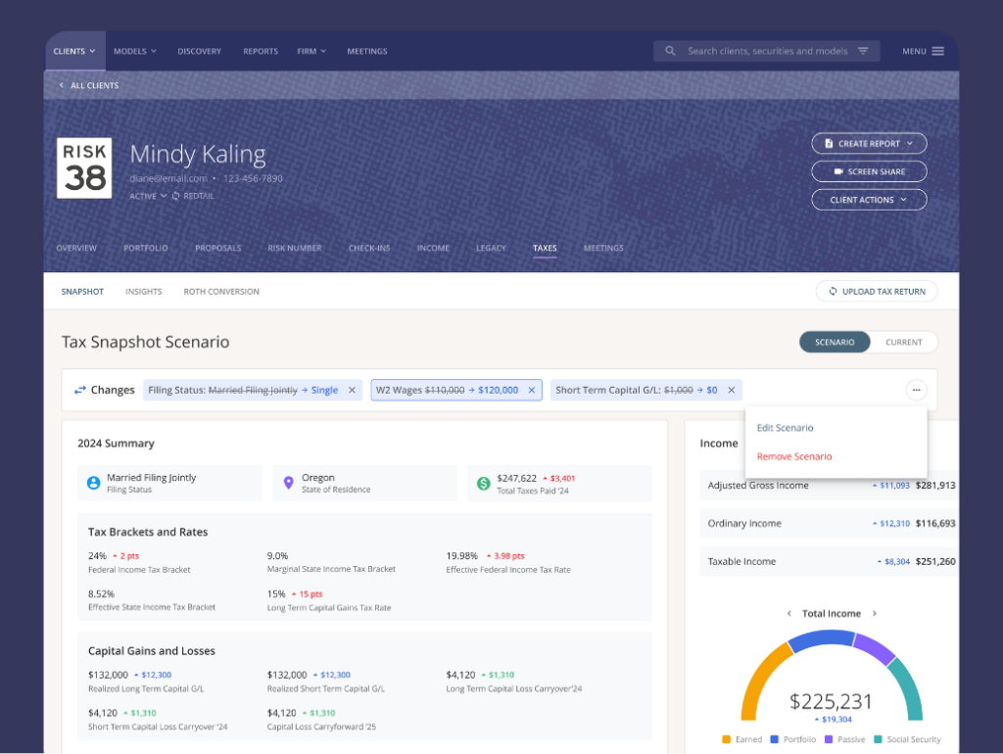Switch to the Risk Number tab
This screenshot has width=1003, height=754.
295,248
